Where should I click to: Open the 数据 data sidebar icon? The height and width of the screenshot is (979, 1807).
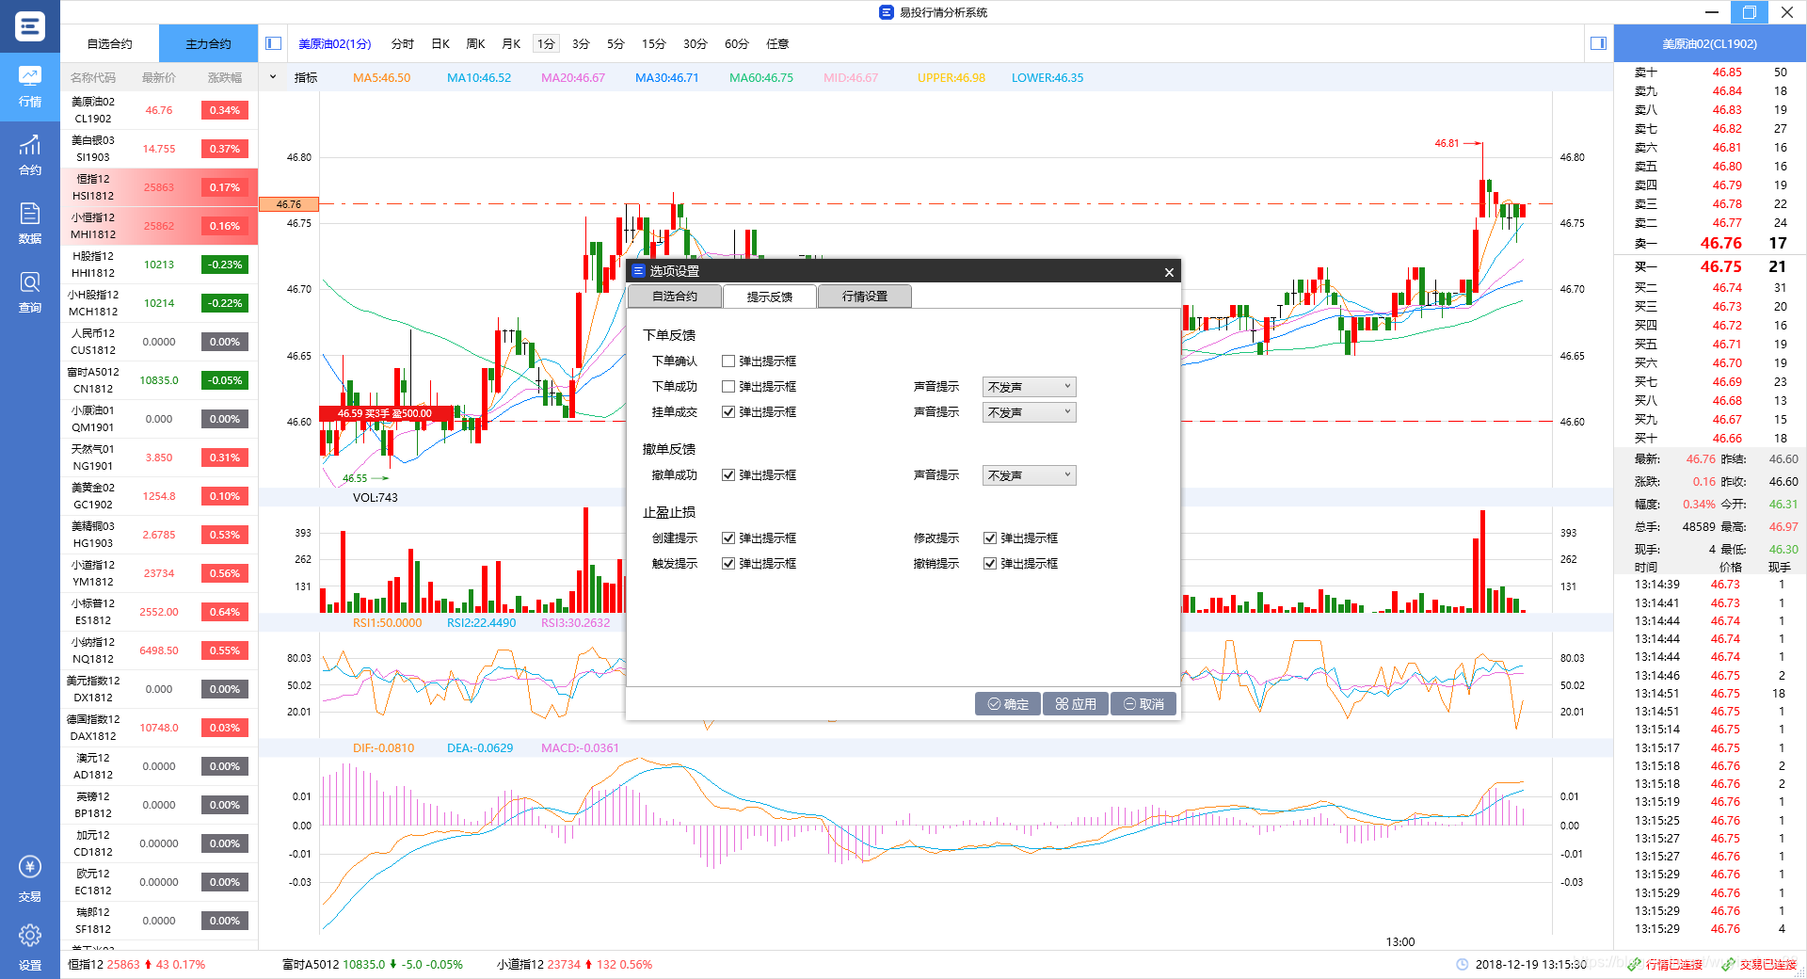click(30, 223)
